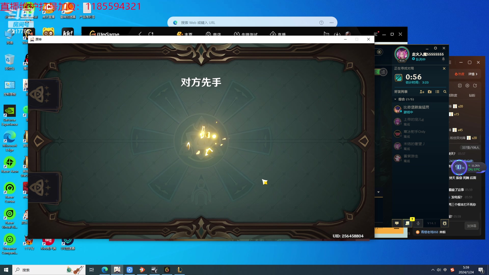The image size is (489, 275).
Task: Collapse the 综合 (1/5) friend group
Action: tap(395, 99)
